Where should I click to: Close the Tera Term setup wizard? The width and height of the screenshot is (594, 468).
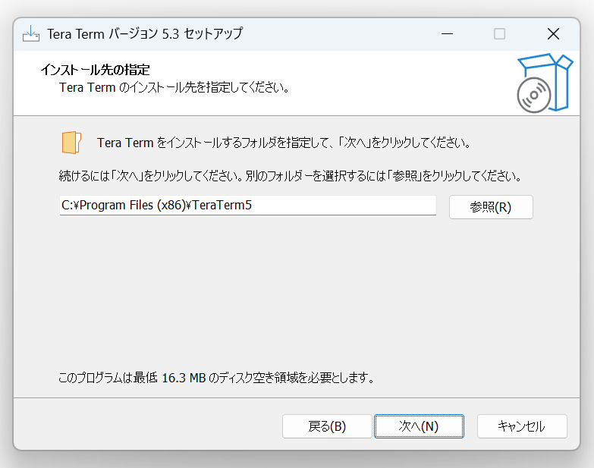pos(553,33)
